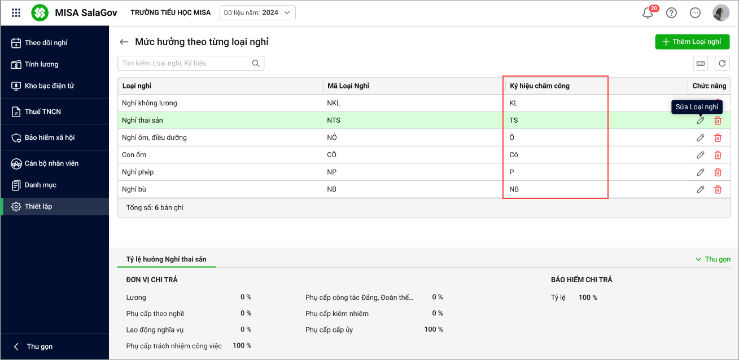This screenshot has height=360, width=739.
Task: Collapse the left sidebar via Thu gọn
Action: click(x=34, y=346)
